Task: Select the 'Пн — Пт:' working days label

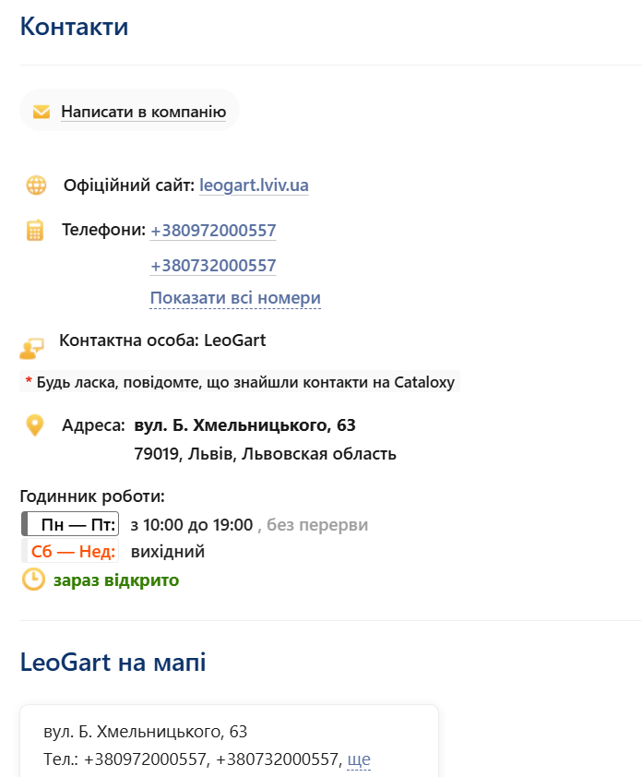Action: click(78, 525)
